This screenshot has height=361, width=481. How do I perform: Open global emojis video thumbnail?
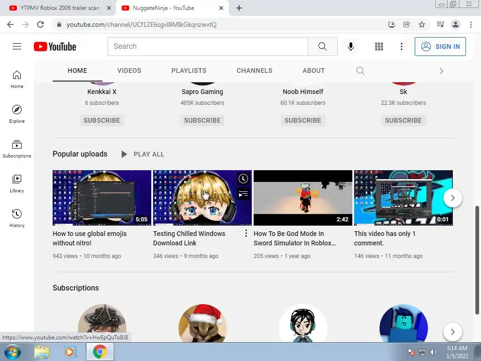[x=102, y=198]
